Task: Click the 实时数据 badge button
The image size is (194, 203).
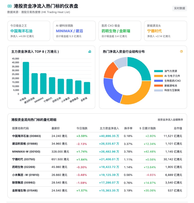Action: click(x=179, y=8)
